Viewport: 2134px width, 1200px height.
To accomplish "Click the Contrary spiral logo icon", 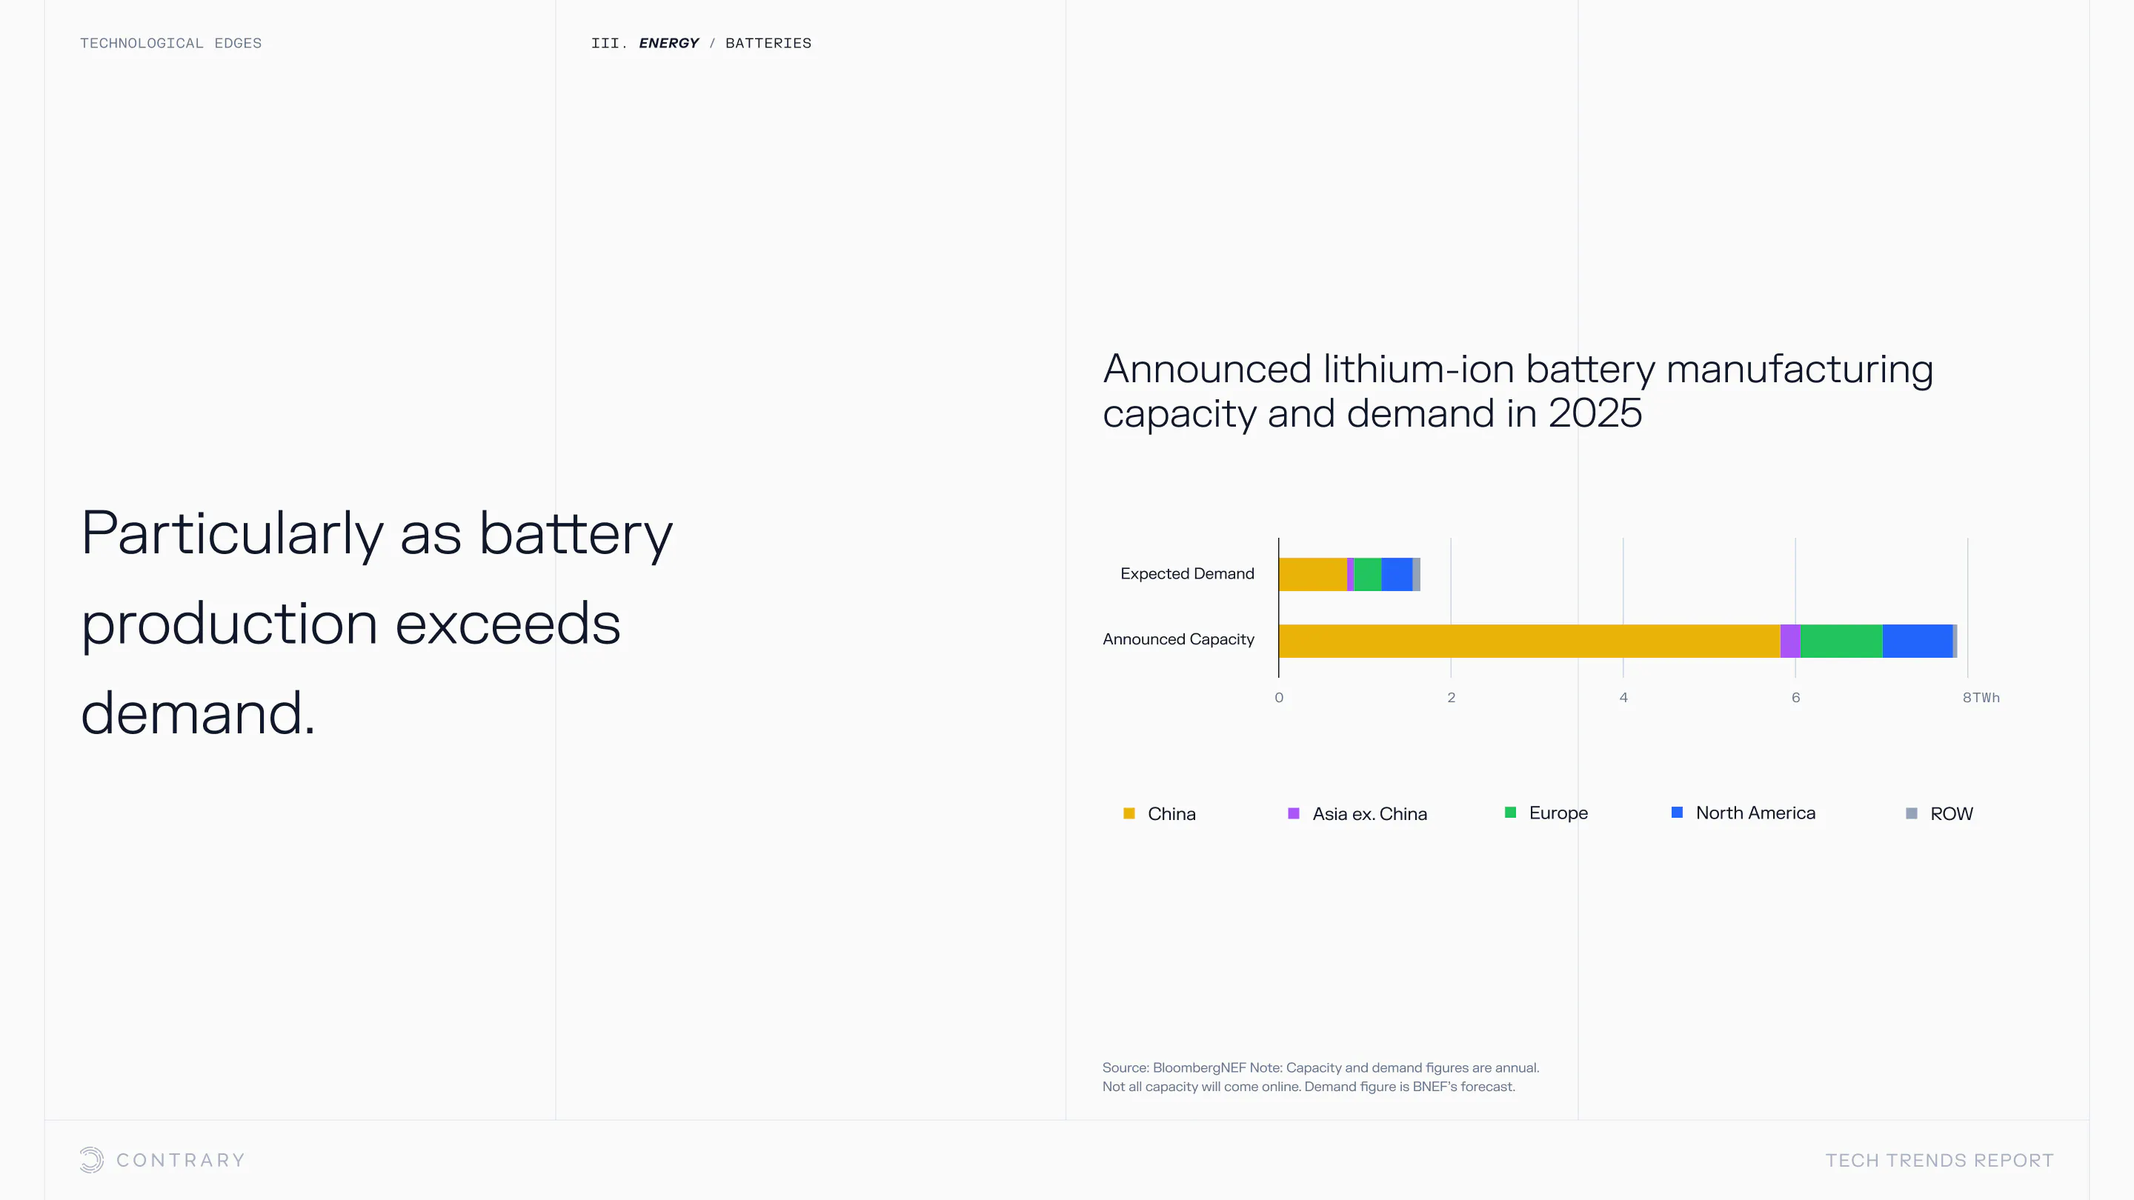I will tap(91, 1159).
